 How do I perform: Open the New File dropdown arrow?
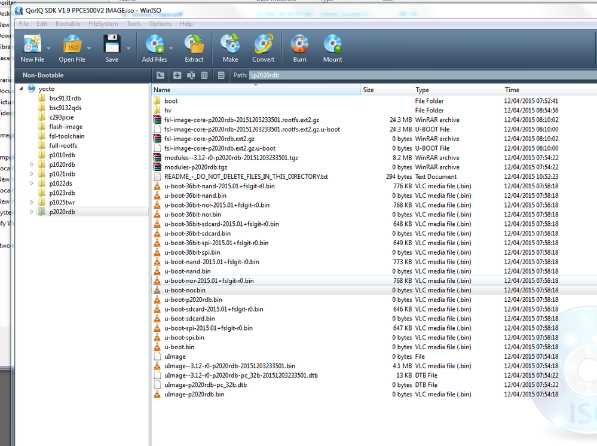pos(48,48)
